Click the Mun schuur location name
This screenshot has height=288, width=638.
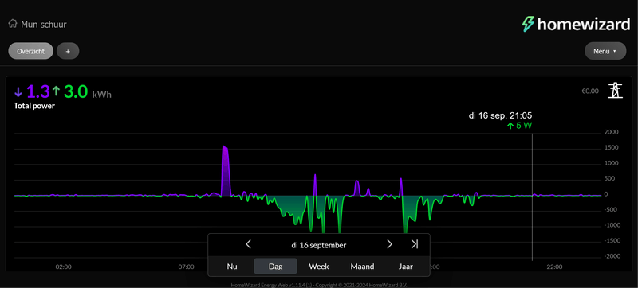pos(44,25)
